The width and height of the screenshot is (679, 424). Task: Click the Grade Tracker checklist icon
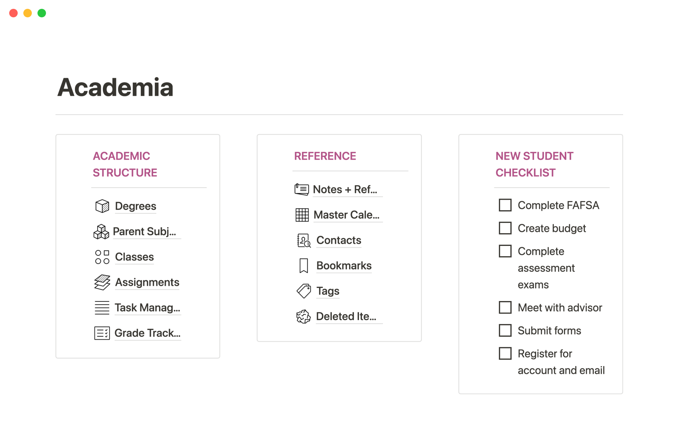(102, 333)
